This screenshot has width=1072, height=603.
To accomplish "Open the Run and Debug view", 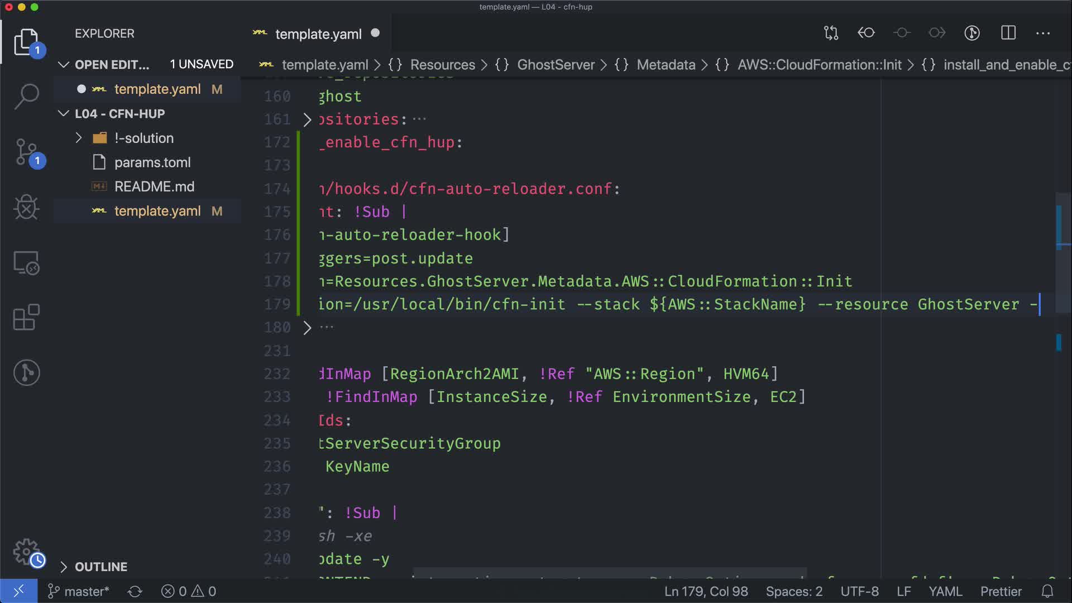I will pyautogui.click(x=26, y=208).
